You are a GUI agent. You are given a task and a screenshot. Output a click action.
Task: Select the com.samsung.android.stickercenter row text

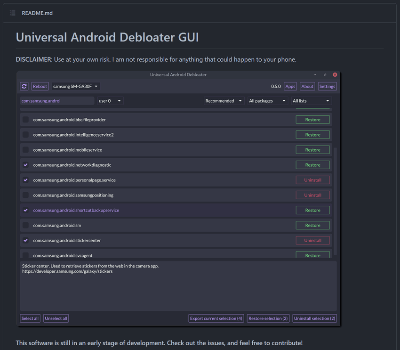point(67,240)
